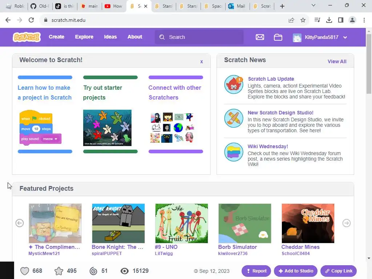Bookmark this page with star icon
This screenshot has height=279, width=372.
pos(303,20)
